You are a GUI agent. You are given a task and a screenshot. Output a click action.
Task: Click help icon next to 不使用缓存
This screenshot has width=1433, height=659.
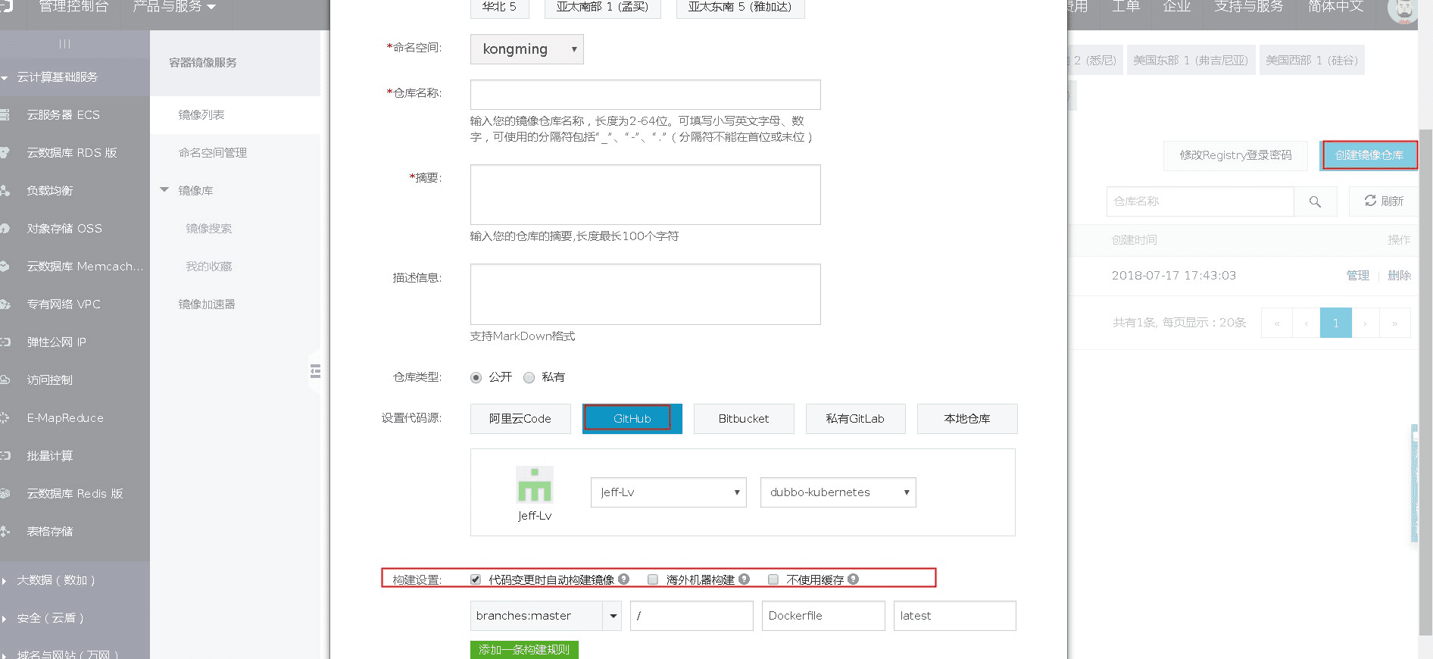click(x=853, y=579)
